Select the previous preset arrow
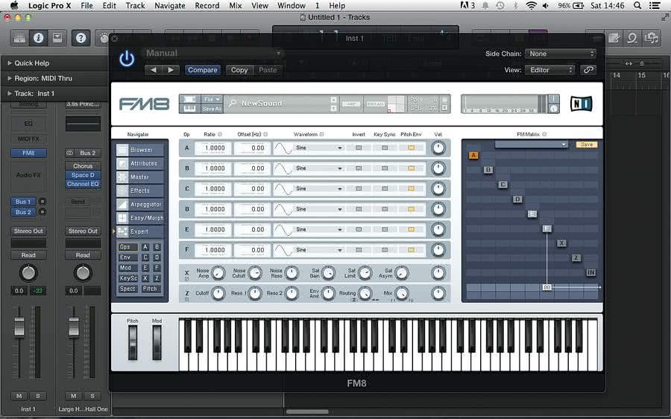The height and width of the screenshot is (419, 671). (153, 70)
